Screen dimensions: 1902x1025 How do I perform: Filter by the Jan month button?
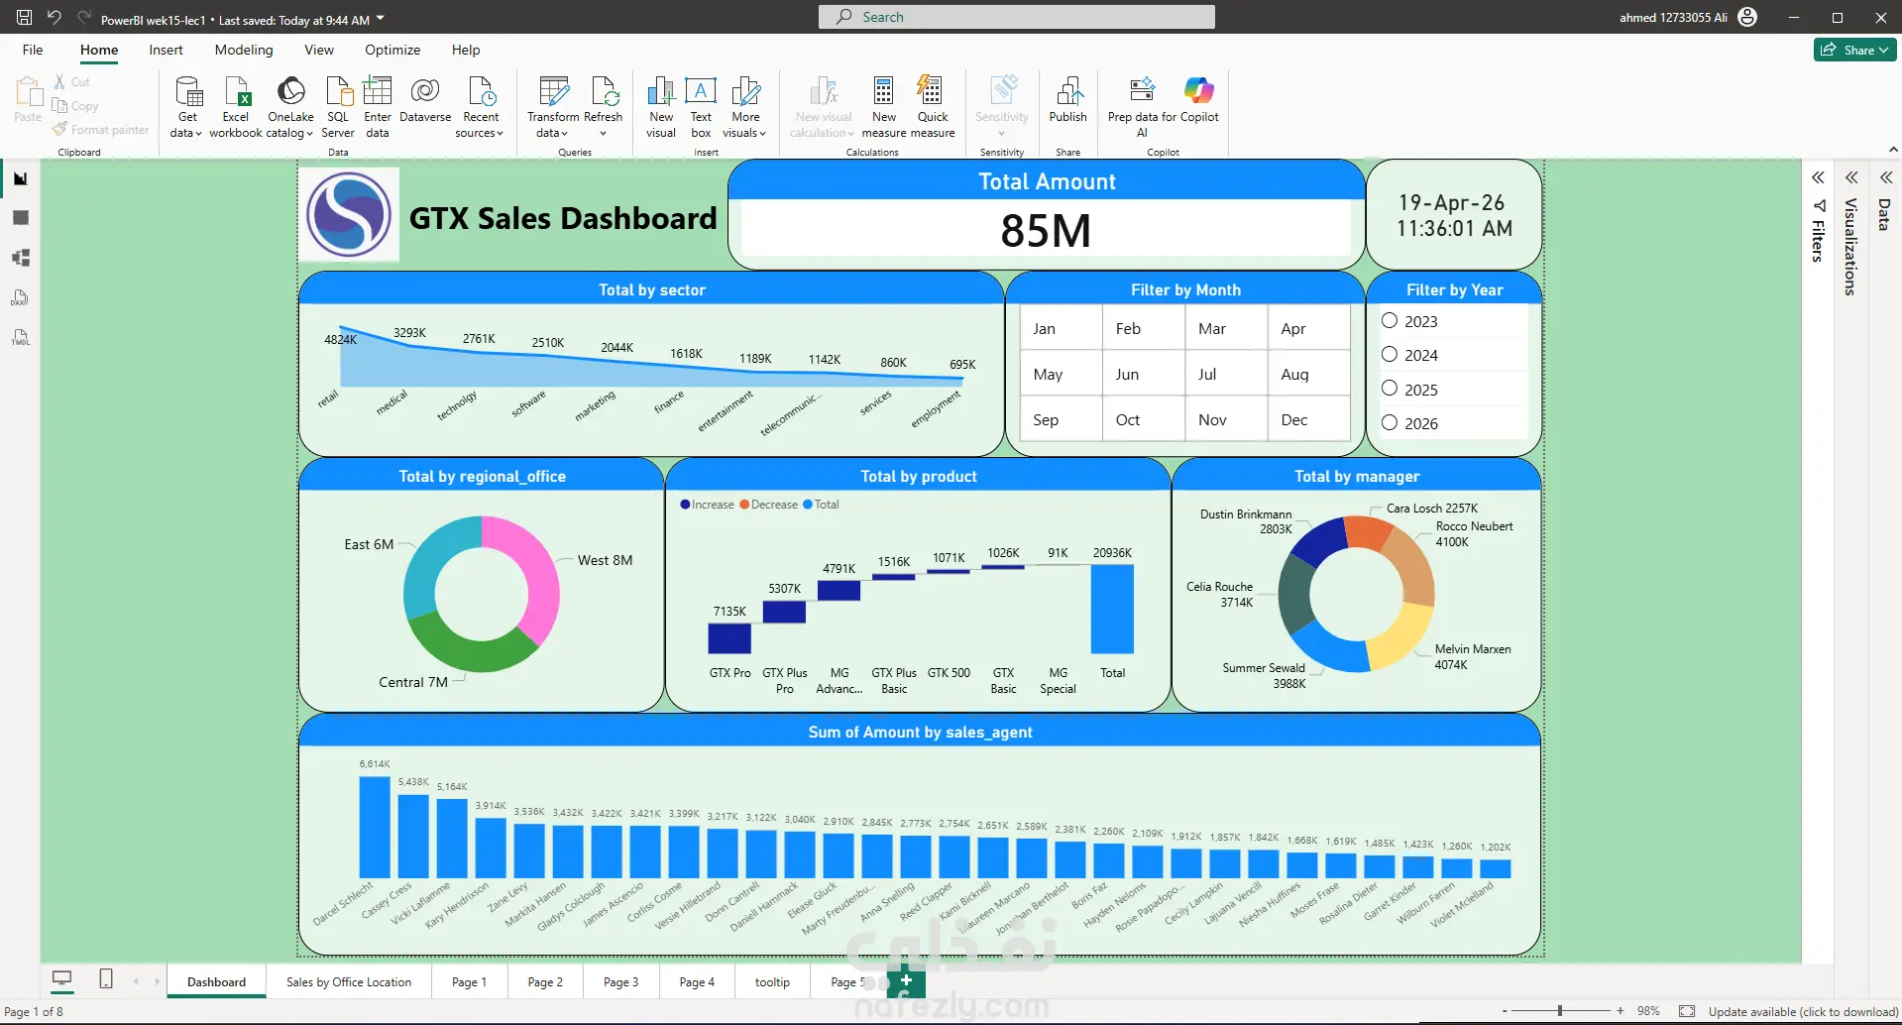(x=1062, y=328)
